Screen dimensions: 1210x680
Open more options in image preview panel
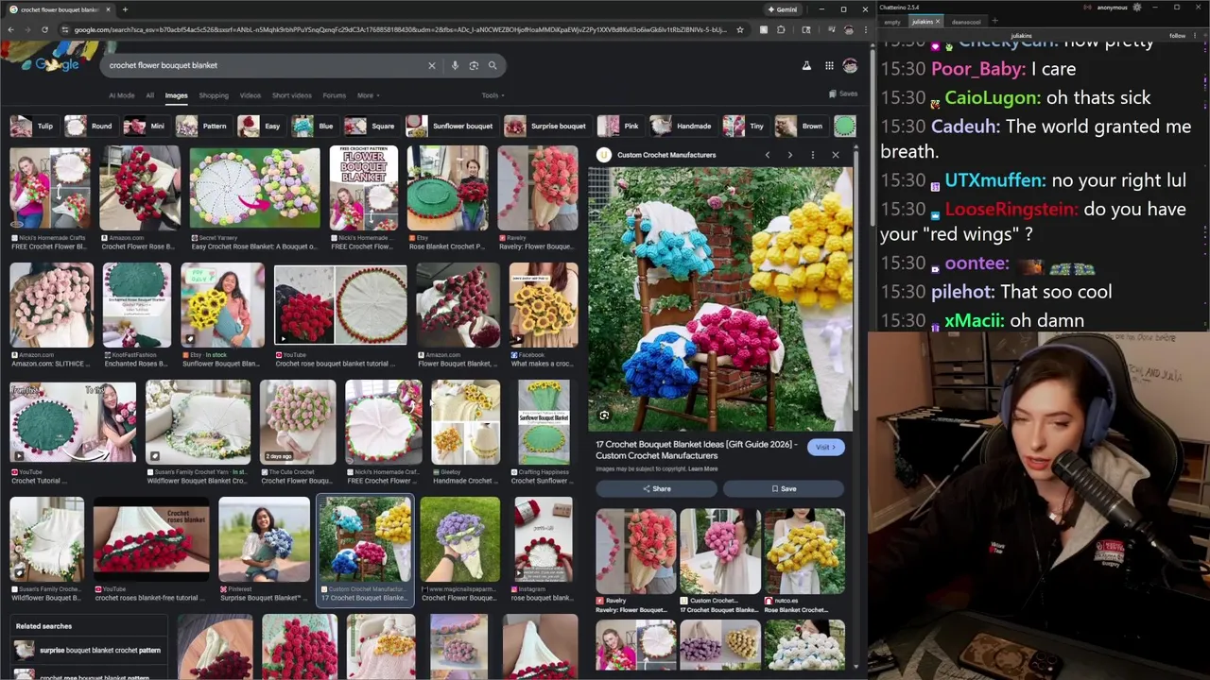coord(812,155)
